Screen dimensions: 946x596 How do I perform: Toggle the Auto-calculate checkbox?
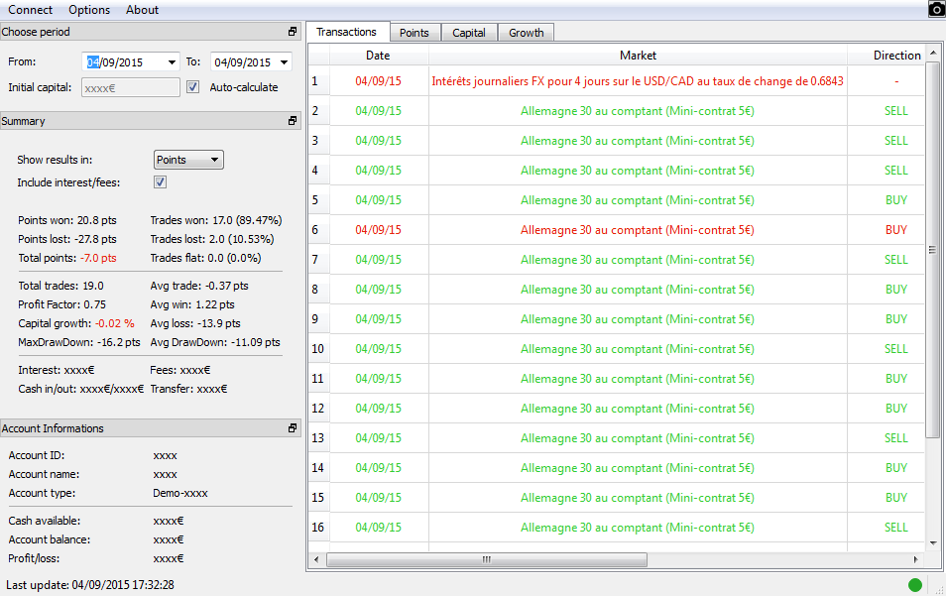click(x=192, y=87)
